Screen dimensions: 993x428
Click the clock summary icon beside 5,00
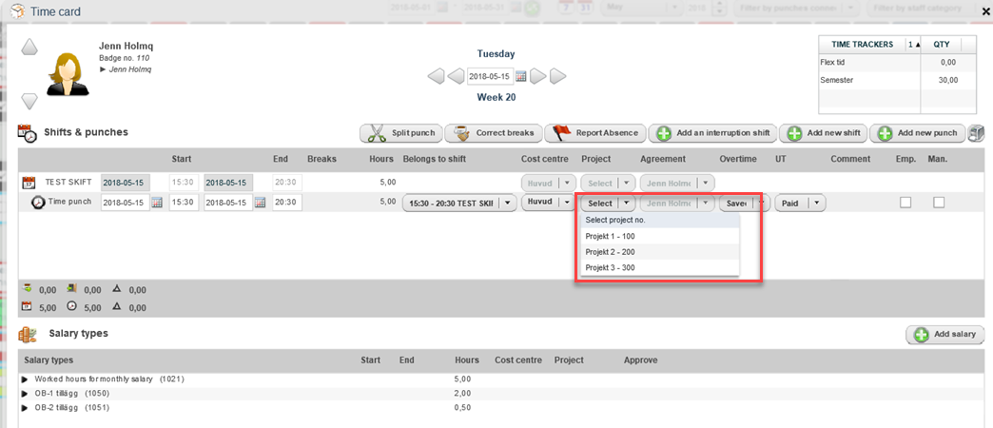[71, 306]
